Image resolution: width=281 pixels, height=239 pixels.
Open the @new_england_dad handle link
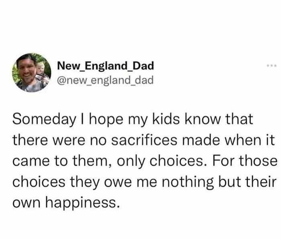click(105, 80)
